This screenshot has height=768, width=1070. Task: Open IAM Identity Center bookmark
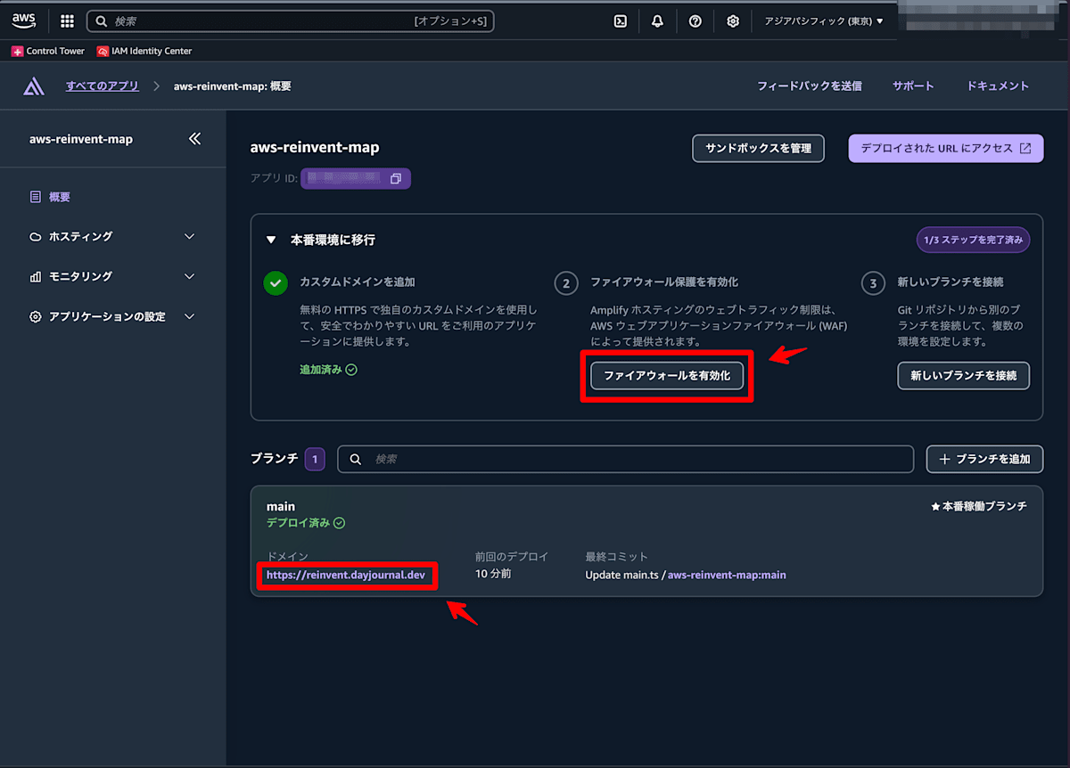pos(144,51)
